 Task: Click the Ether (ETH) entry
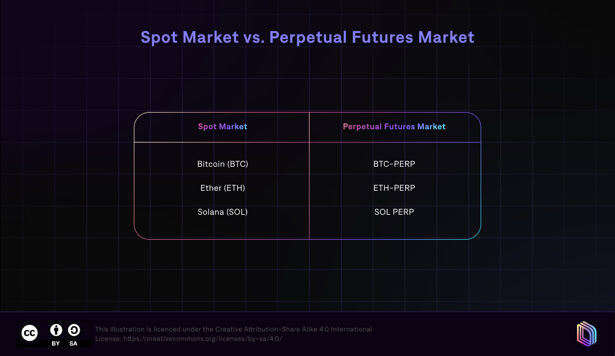click(222, 188)
